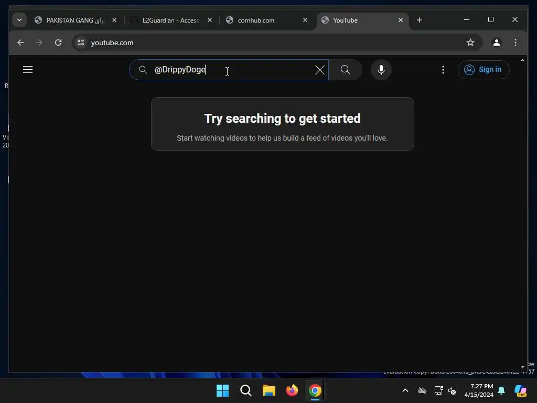Go back to the previous page
This screenshot has width=537, height=403.
point(20,43)
